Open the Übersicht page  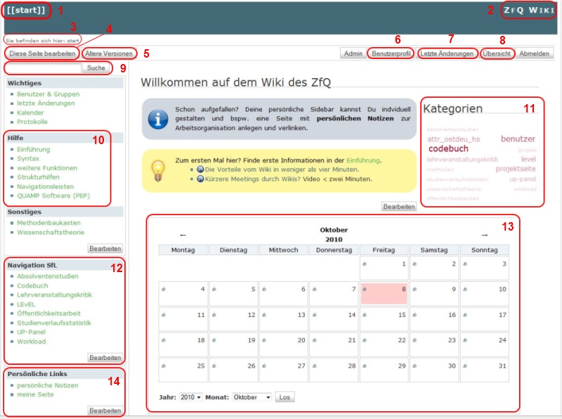pos(497,53)
